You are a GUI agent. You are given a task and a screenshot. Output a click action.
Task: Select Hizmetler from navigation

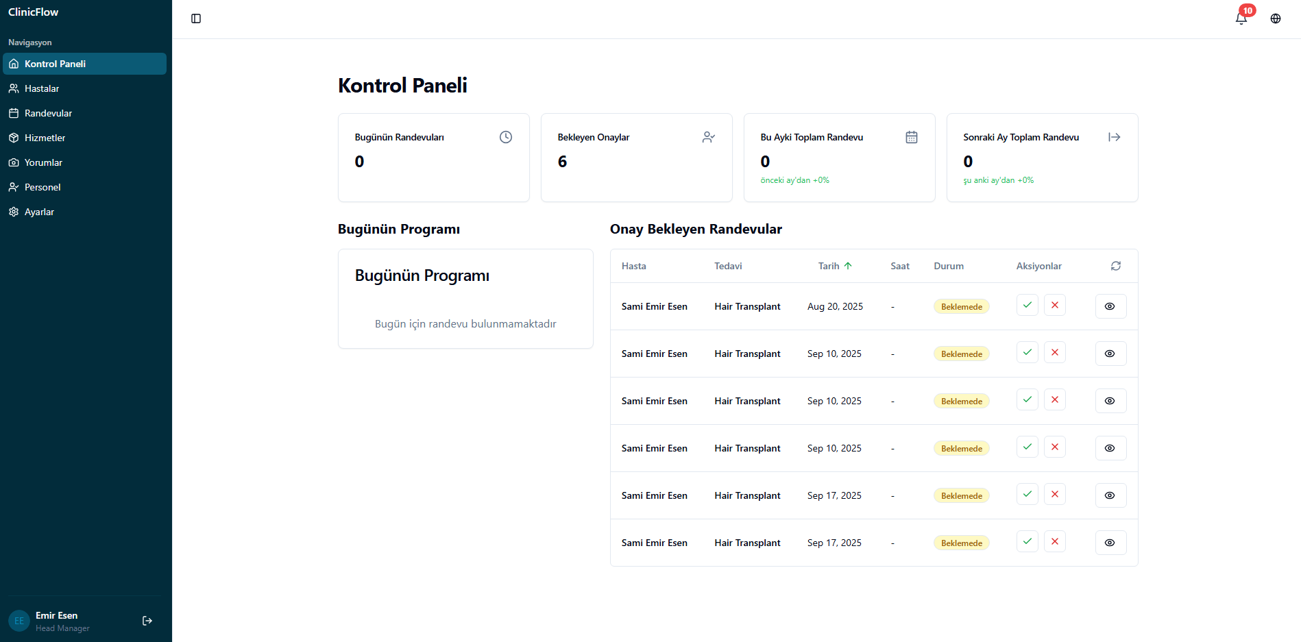45,138
